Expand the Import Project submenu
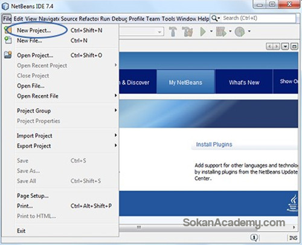 click(116, 135)
